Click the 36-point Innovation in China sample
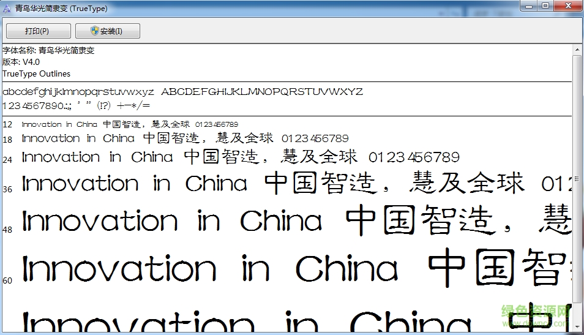 tap(297, 183)
